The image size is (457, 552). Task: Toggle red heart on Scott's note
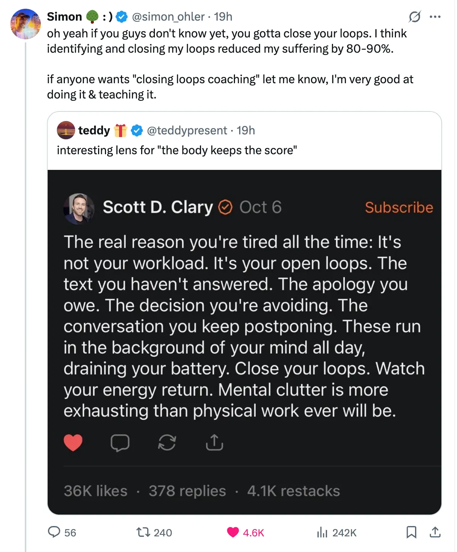pos(73,443)
